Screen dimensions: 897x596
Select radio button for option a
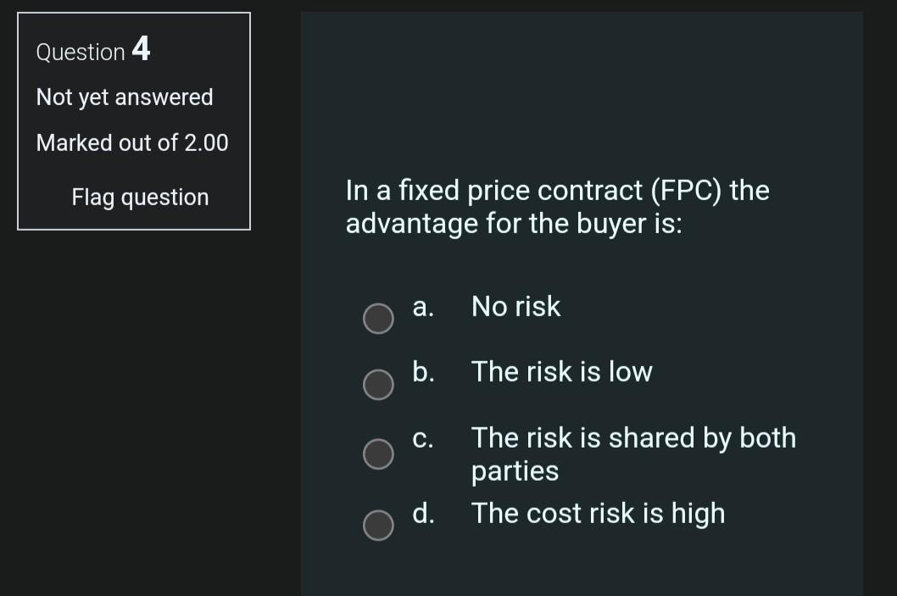pos(378,319)
